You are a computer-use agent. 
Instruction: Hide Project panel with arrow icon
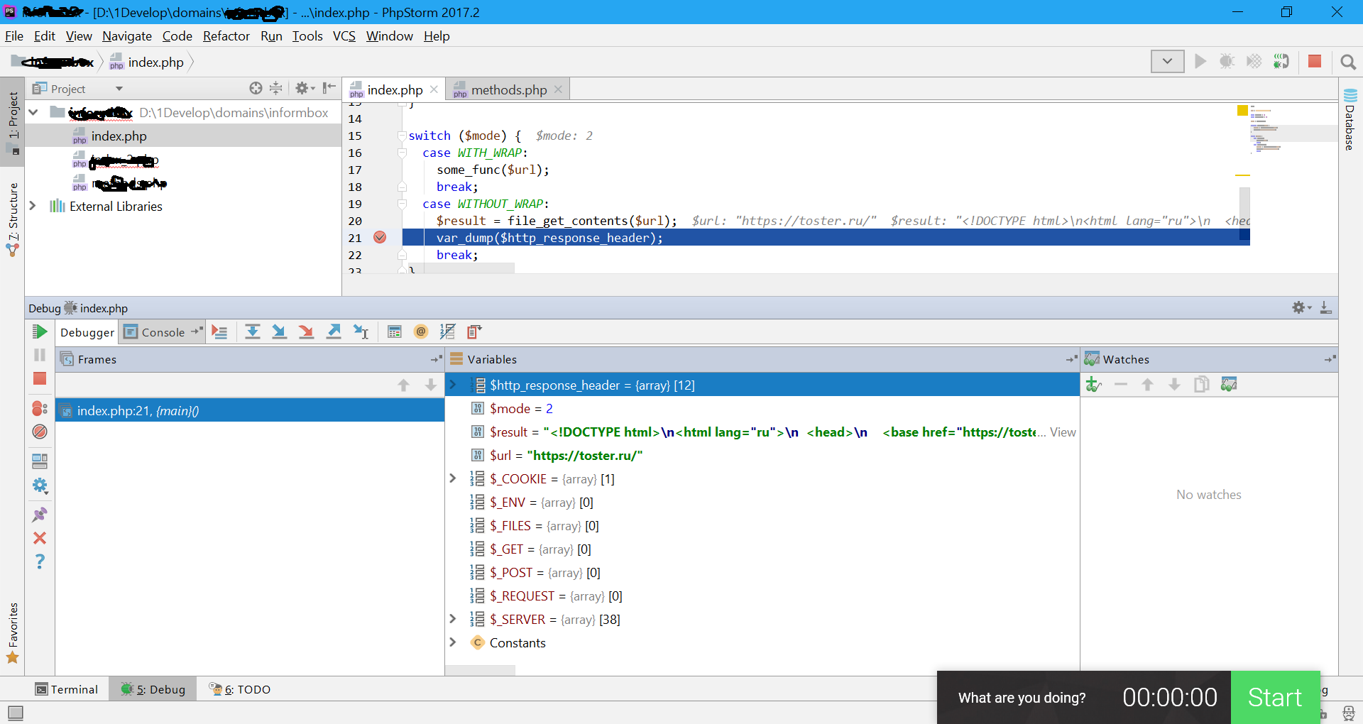click(x=329, y=88)
